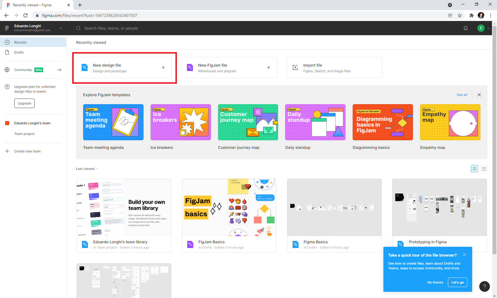
Task: Open Community Beta section
Action: 28,70
